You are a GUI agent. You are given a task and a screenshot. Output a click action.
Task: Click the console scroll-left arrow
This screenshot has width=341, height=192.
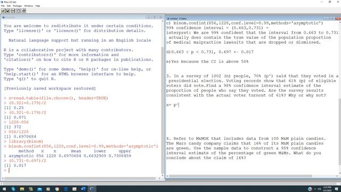pos(3,178)
